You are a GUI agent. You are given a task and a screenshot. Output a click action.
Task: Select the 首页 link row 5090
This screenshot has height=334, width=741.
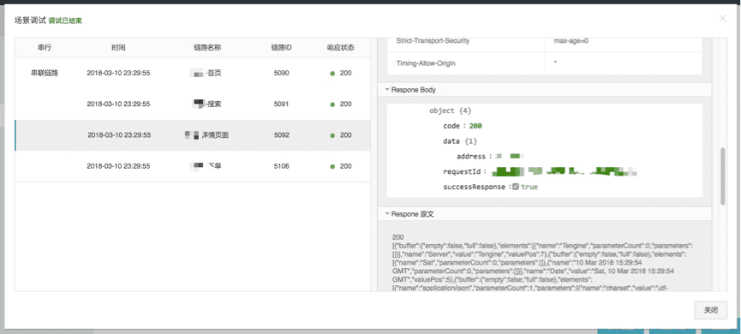tap(193, 74)
